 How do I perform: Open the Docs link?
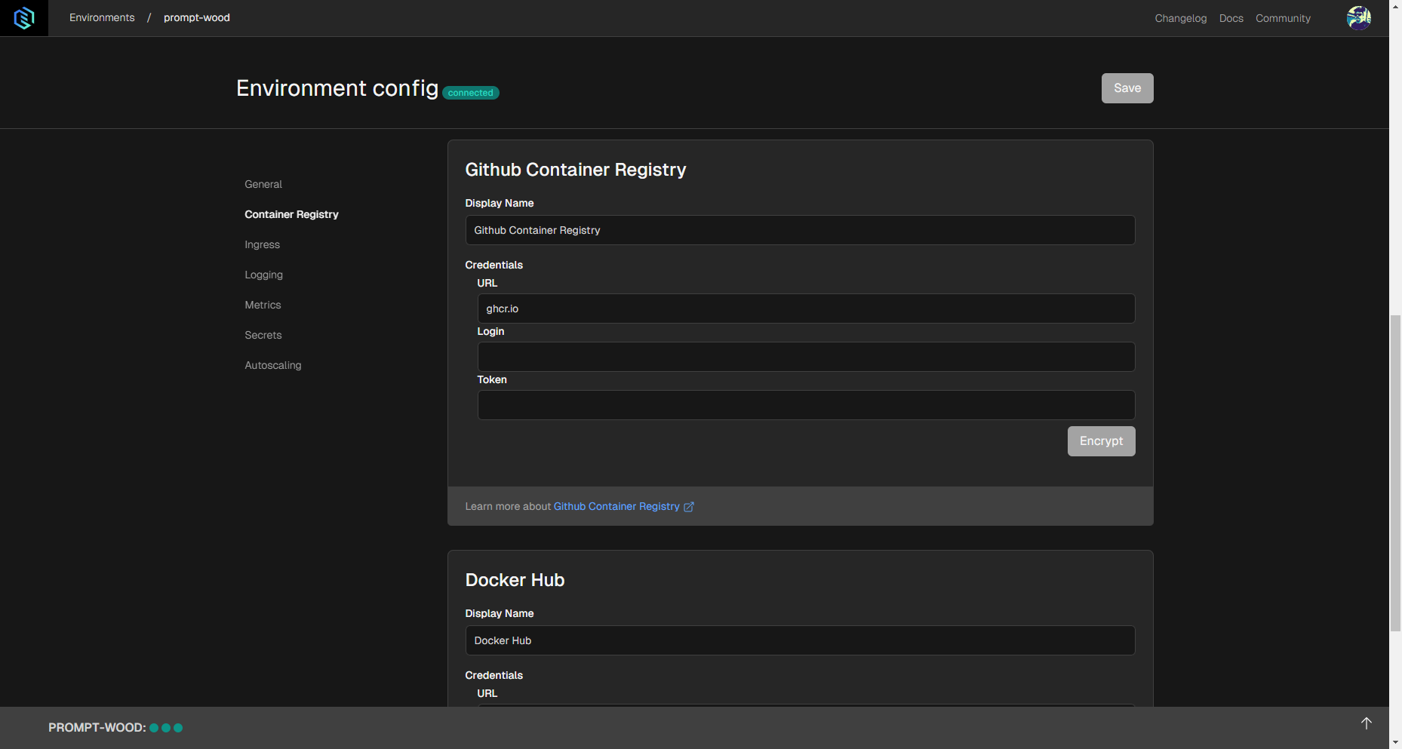pos(1231,18)
